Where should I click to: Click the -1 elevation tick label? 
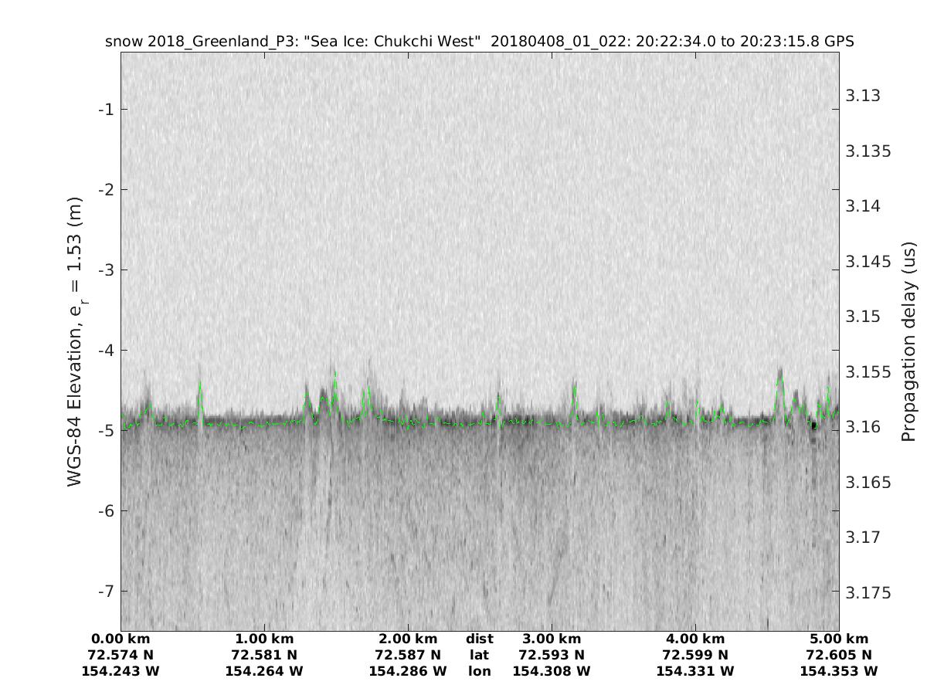(x=106, y=109)
